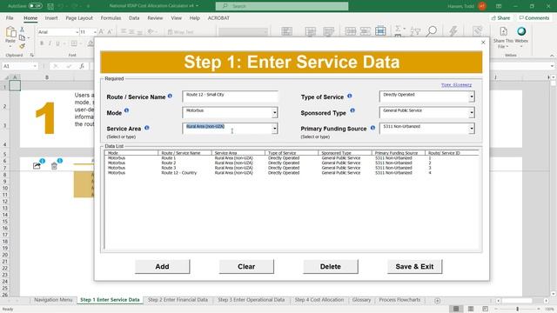
Task: Click the Search box in the title bar
Action: (282, 6)
